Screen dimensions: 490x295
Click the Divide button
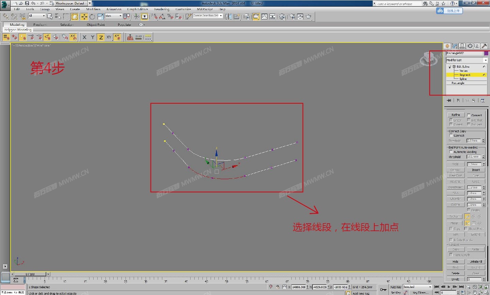(455, 279)
